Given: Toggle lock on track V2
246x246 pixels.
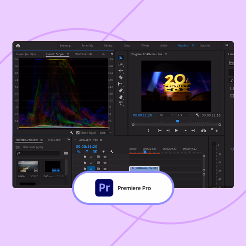Looking at the screenshot, I should 85,163.
